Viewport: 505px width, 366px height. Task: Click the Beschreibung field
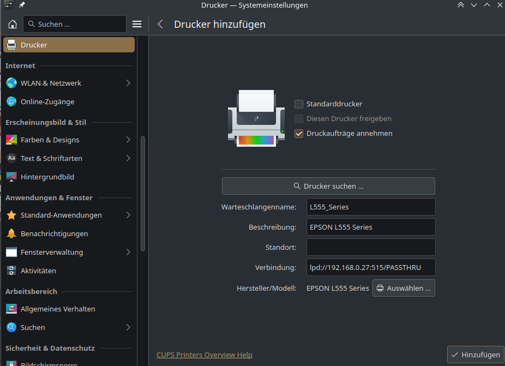371,227
